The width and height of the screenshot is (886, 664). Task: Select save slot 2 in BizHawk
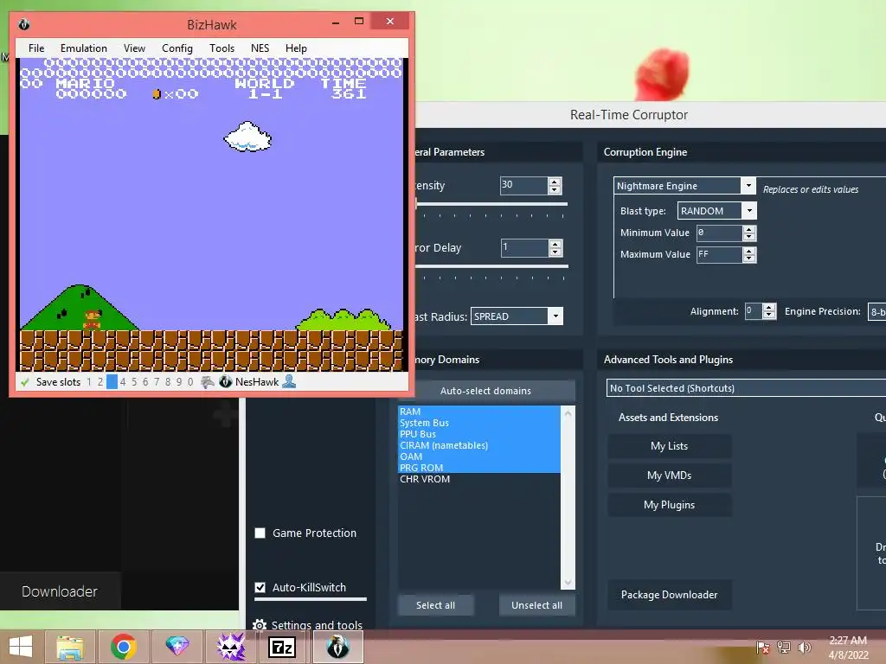tap(100, 382)
